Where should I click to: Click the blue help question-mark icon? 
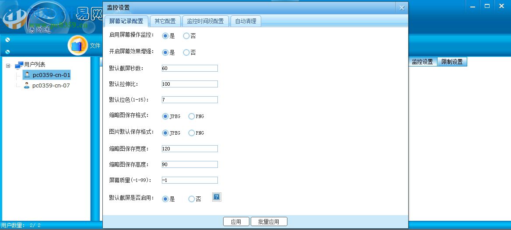(217, 197)
